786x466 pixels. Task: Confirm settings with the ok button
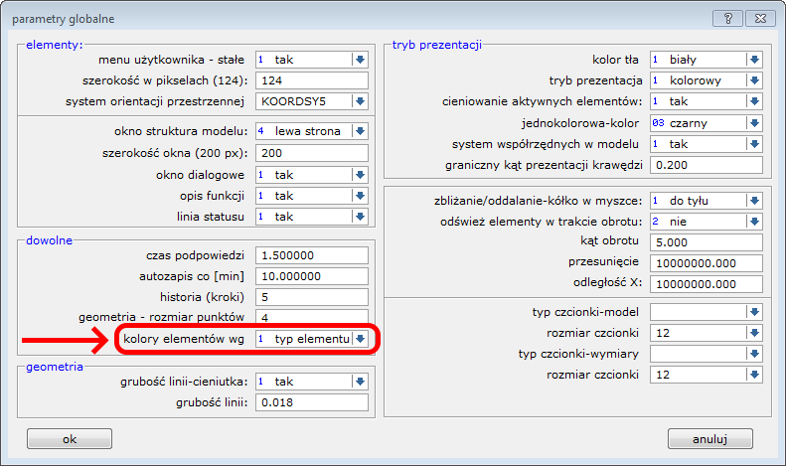69,438
